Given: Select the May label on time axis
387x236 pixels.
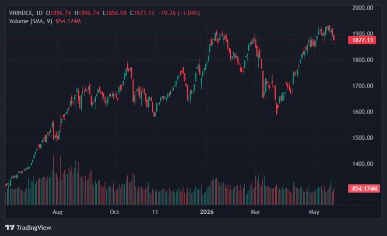Looking at the screenshot, I should pyautogui.click(x=314, y=212).
